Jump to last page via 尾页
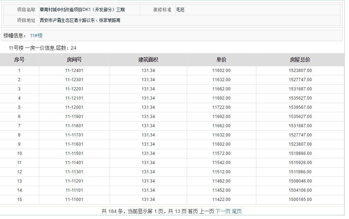 pos(237,211)
